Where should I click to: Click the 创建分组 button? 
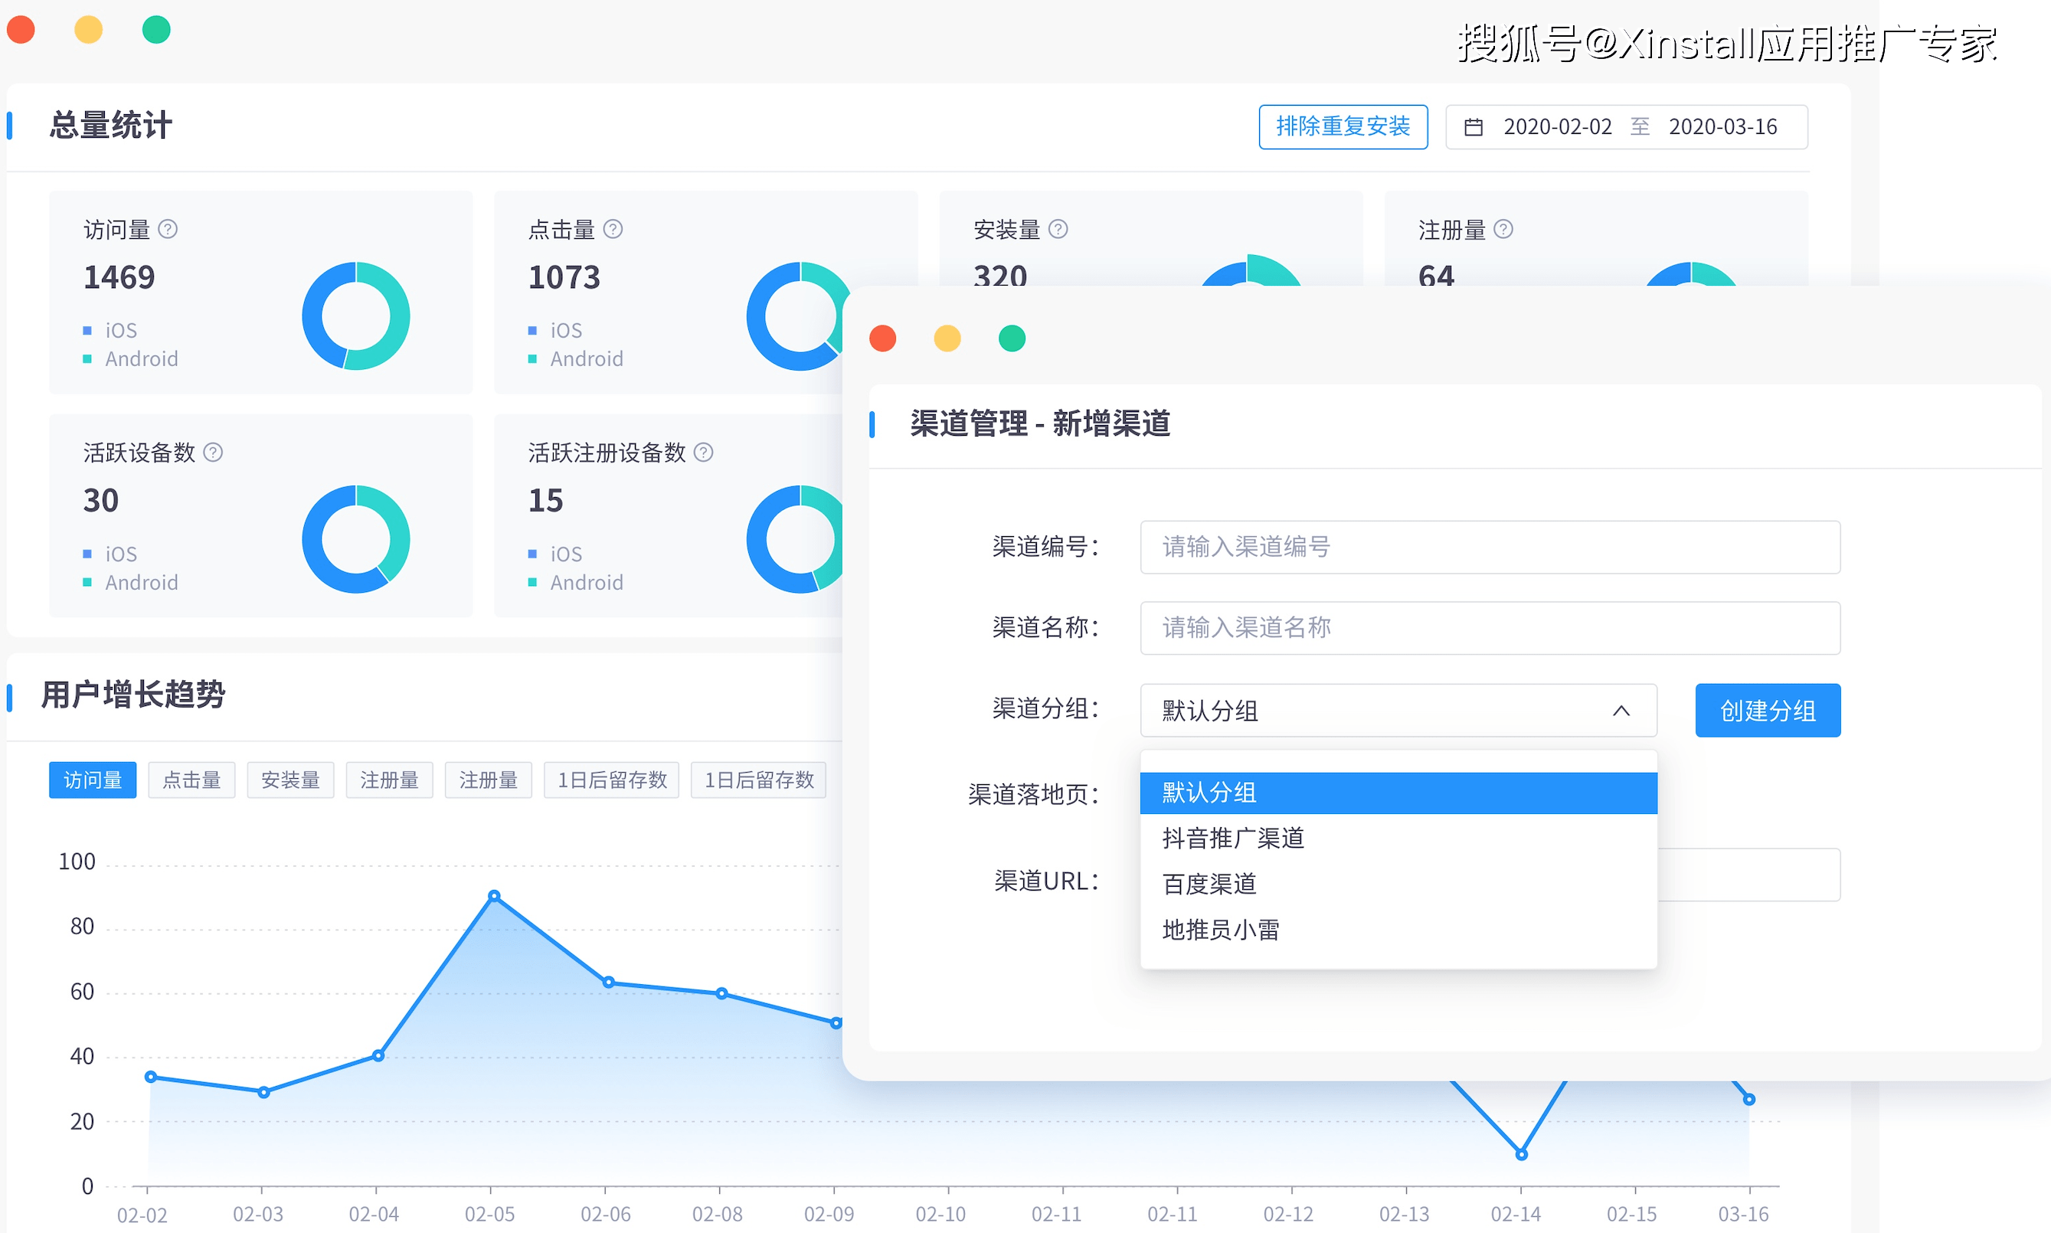(1767, 711)
